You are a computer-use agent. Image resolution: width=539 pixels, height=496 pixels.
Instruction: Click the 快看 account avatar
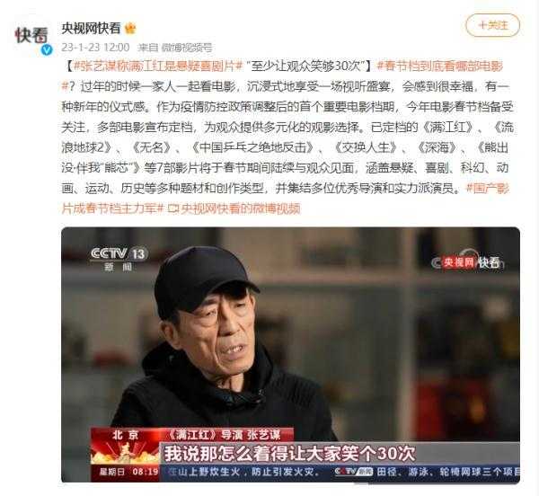click(x=31, y=37)
